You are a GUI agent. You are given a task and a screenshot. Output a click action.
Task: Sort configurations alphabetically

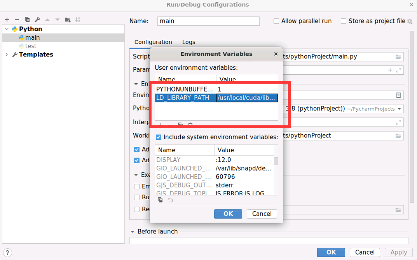(x=78, y=19)
